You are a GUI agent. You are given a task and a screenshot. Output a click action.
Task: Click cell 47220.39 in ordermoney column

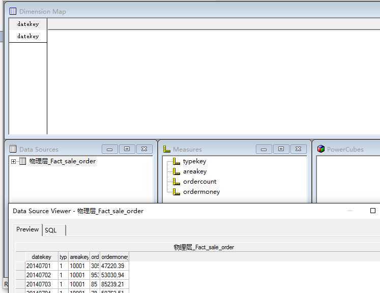pyautogui.click(x=114, y=266)
